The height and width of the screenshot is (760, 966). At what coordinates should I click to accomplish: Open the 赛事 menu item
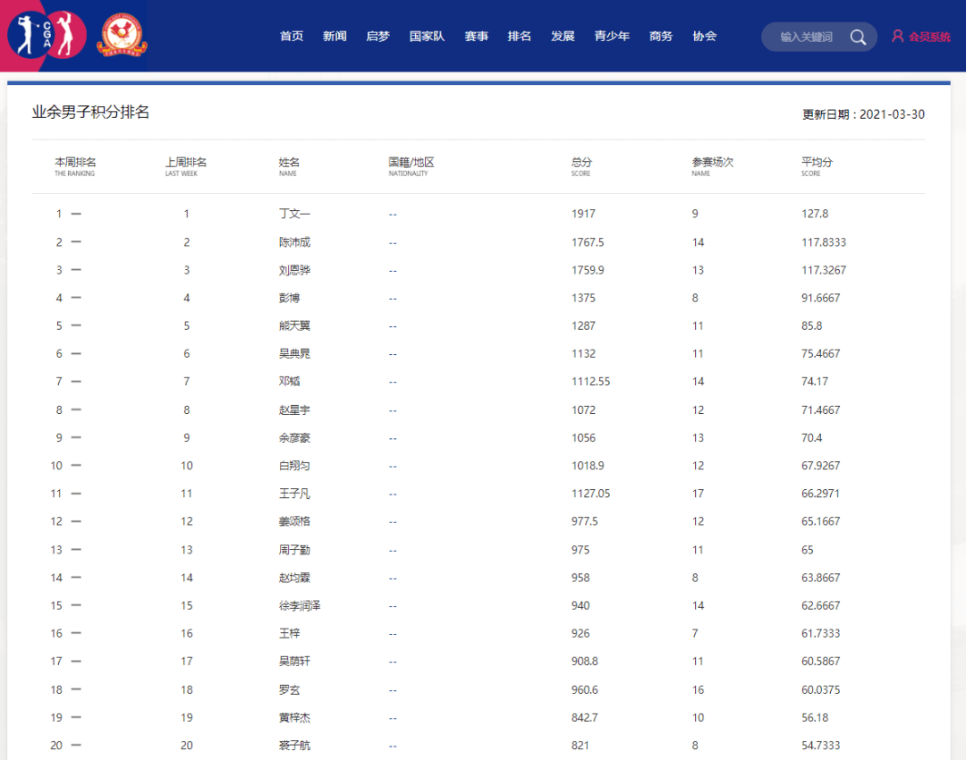(476, 37)
